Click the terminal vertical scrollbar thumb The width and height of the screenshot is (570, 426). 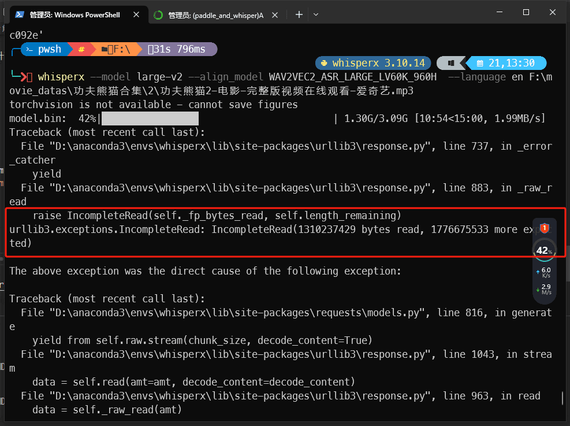562,399
